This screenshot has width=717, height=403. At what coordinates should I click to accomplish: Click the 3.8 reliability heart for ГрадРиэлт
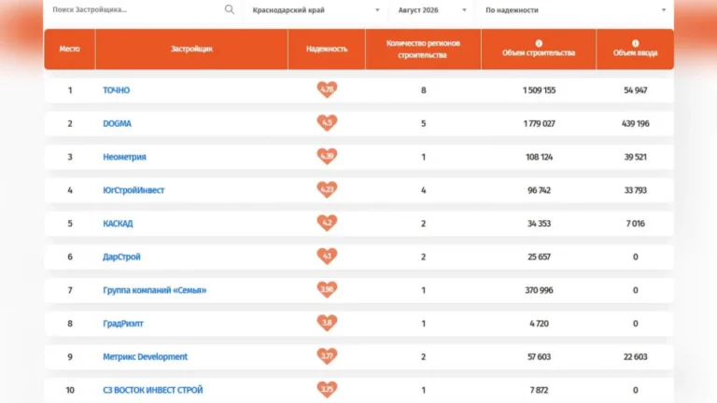tap(327, 323)
